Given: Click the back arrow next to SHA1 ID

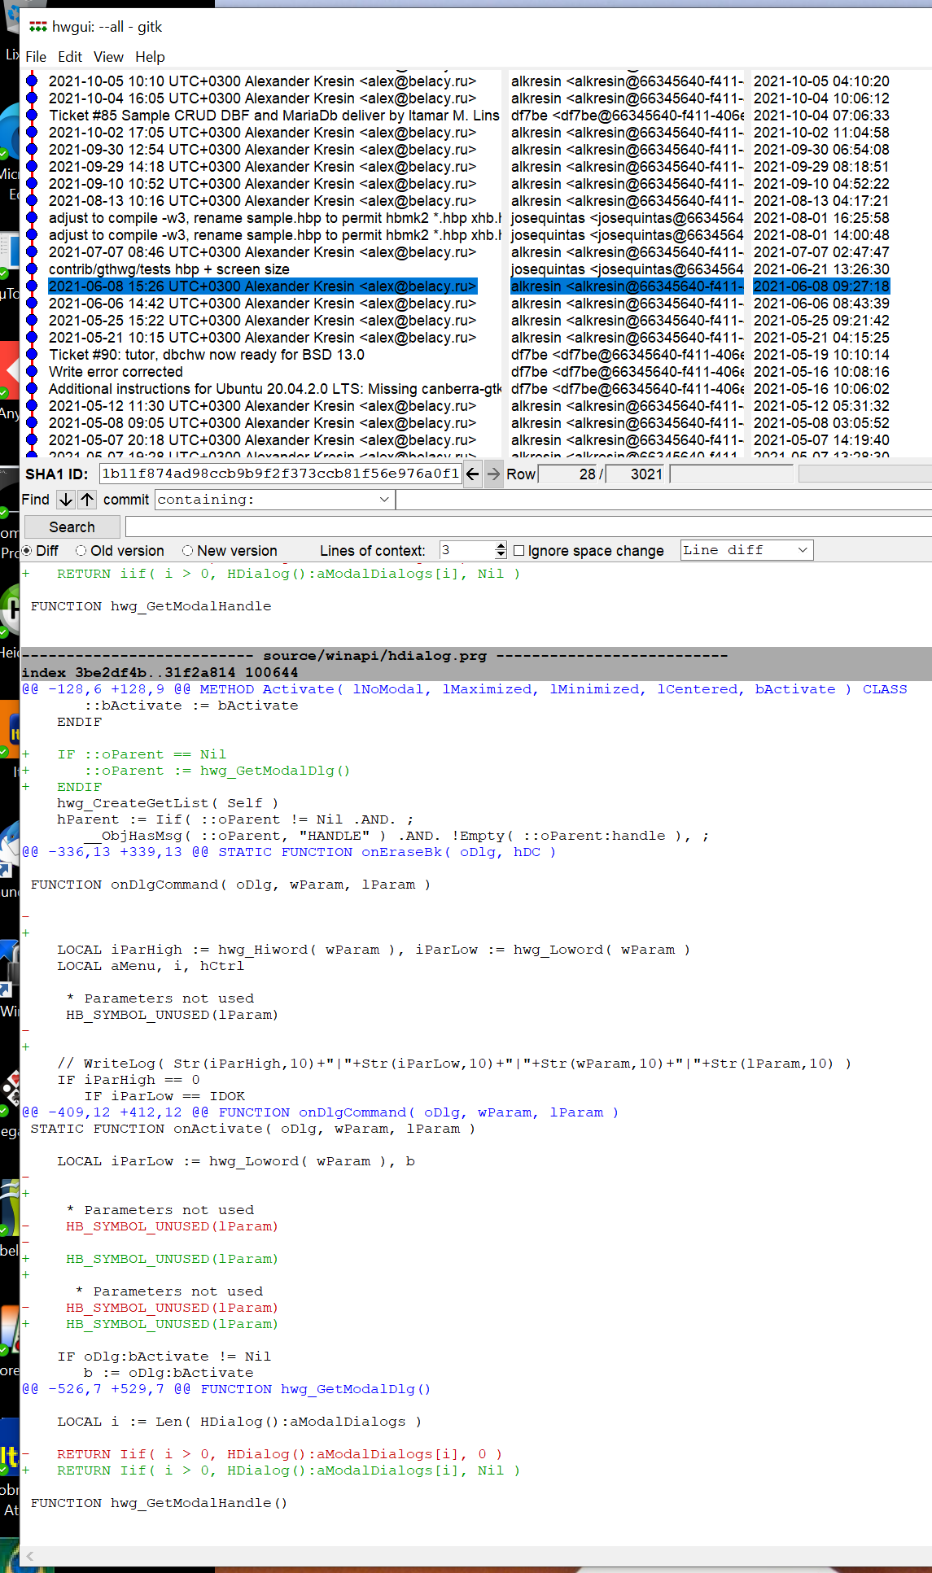Looking at the screenshot, I should (x=473, y=474).
